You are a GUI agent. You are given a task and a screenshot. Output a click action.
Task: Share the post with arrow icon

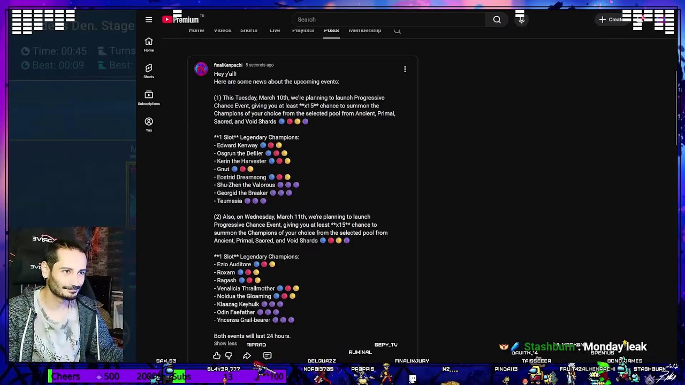(x=247, y=356)
